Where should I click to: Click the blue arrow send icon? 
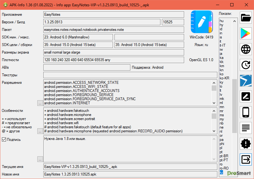(x=246, y=81)
